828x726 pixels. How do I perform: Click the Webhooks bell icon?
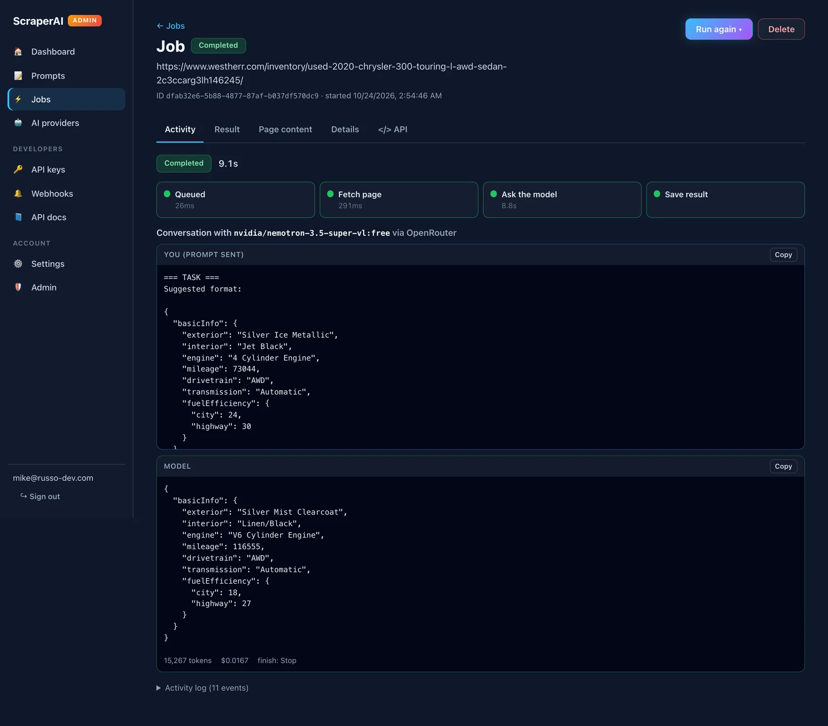click(18, 193)
